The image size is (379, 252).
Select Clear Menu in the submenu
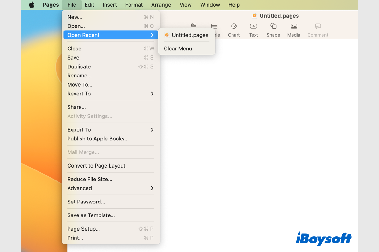pyautogui.click(x=177, y=49)
